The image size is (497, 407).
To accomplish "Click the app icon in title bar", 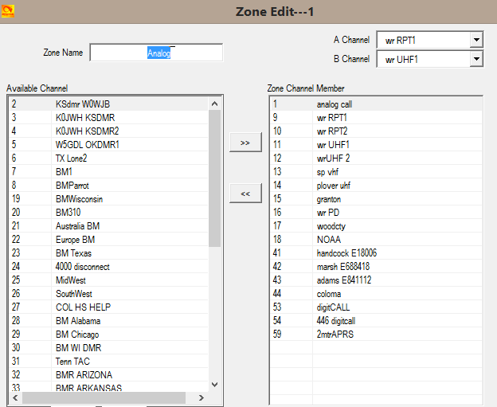I will tap(8, 10).
